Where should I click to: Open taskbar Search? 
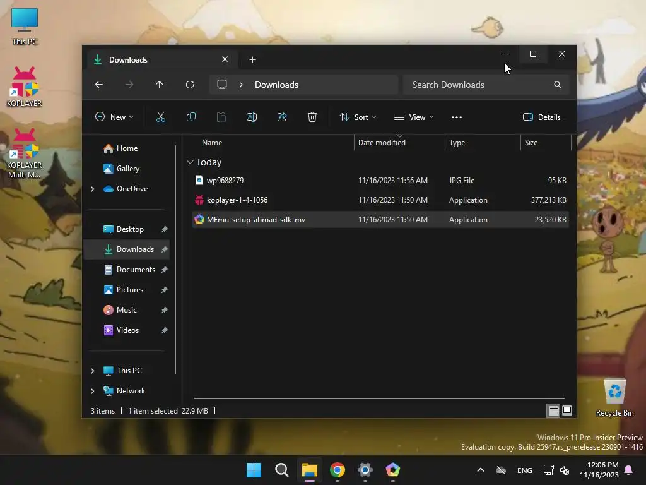pos(282,470)
